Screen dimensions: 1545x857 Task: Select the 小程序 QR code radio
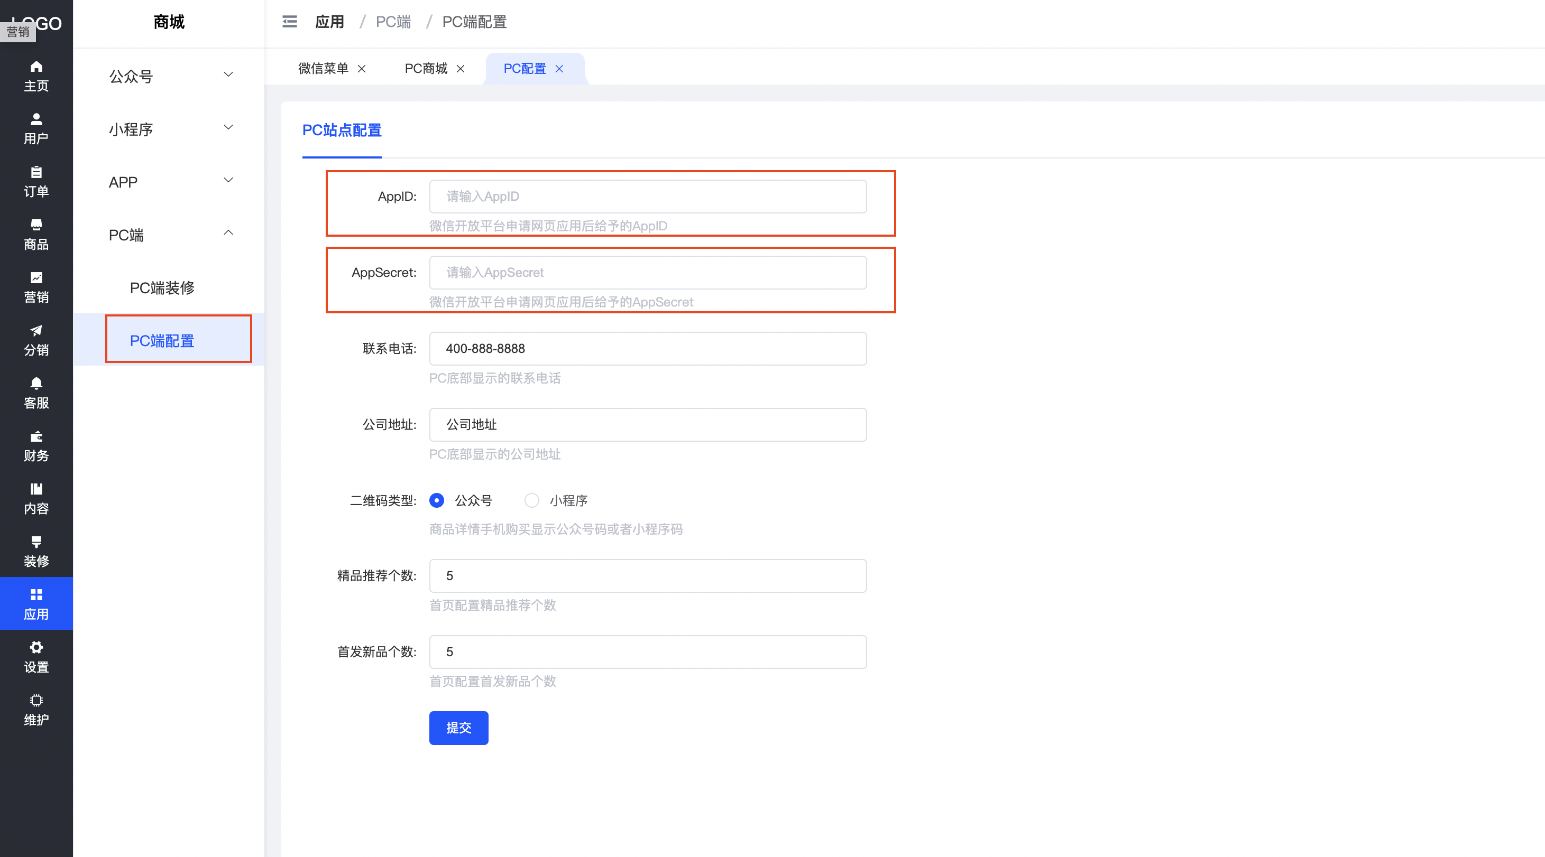[x=531, y=500]
